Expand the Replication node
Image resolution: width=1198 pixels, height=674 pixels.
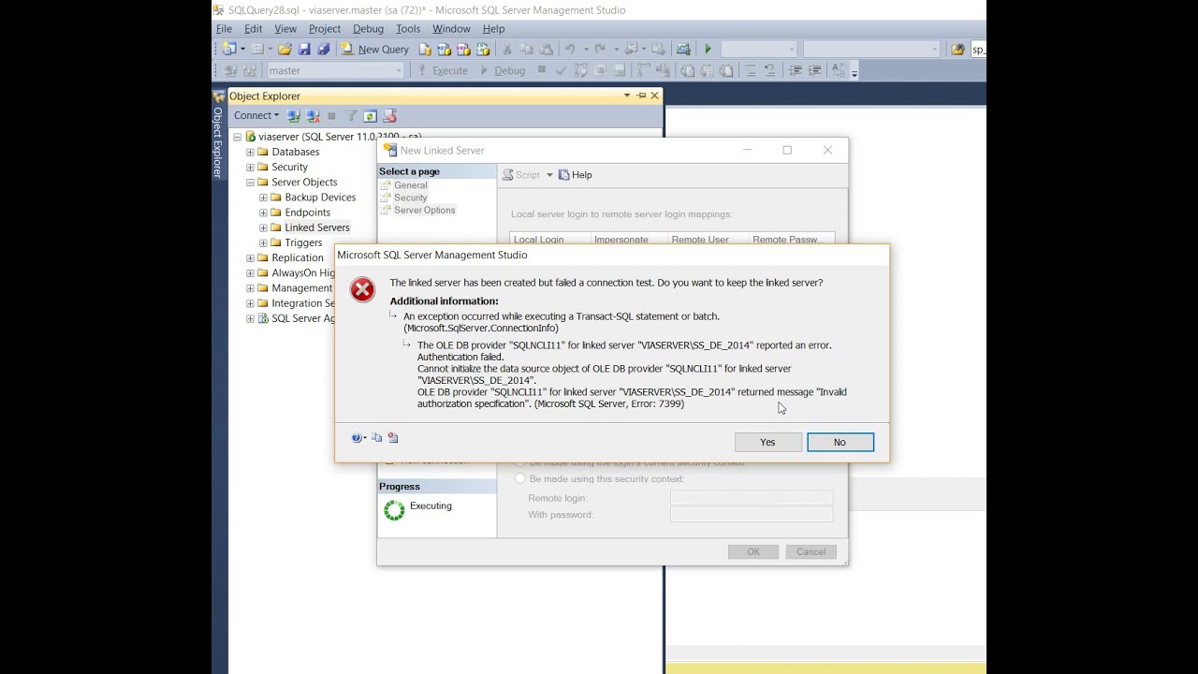[x=250, y=258]
